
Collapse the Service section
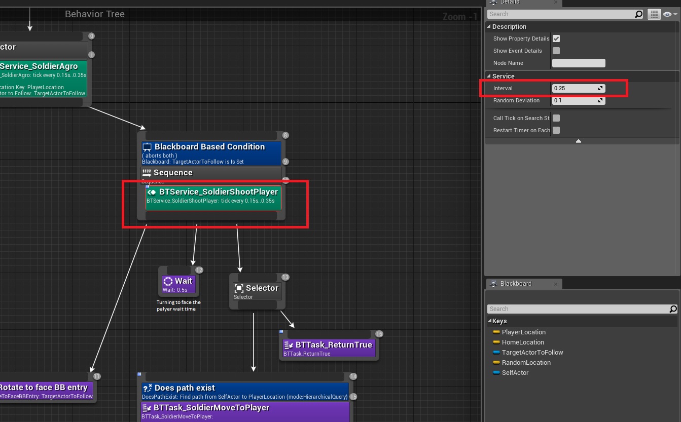click(x=489, y=76)
